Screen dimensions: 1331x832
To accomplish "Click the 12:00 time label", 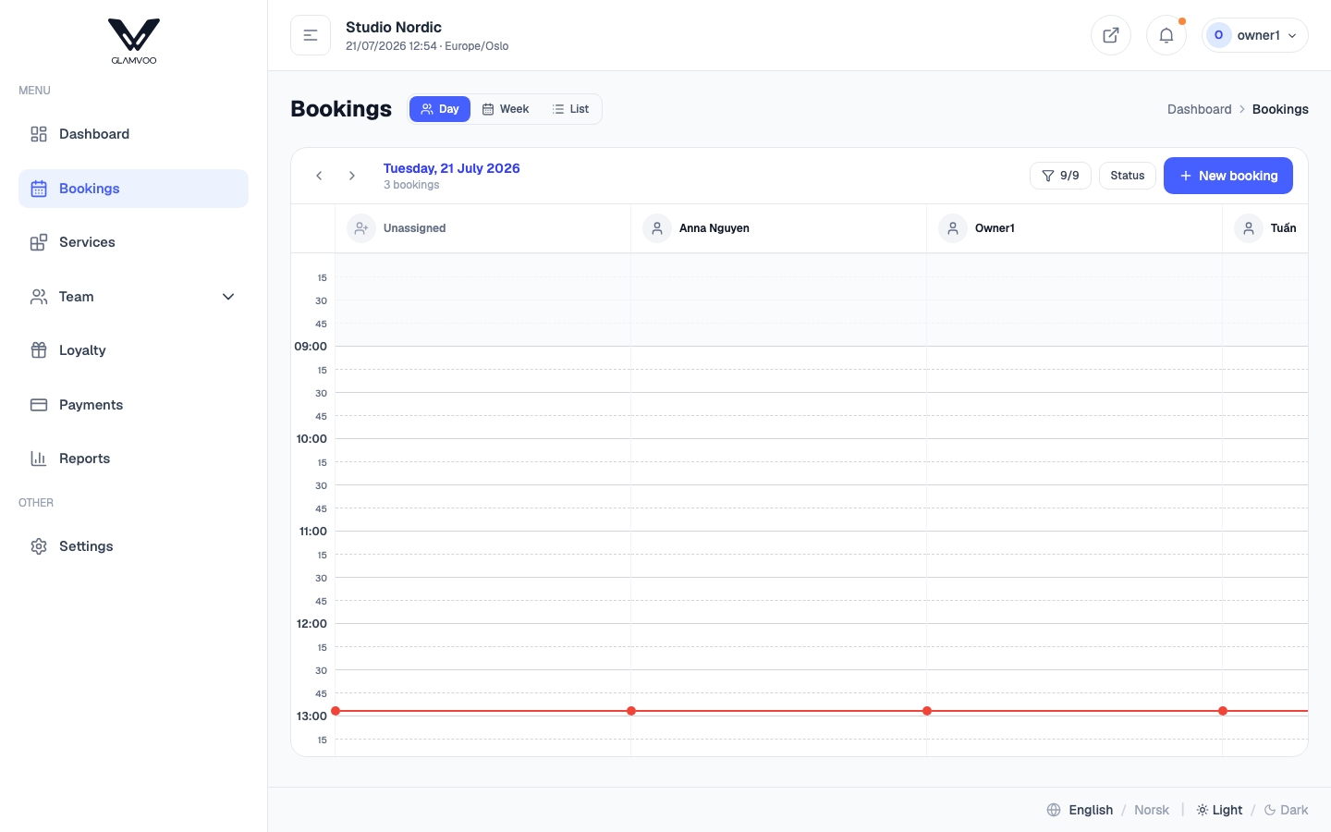I will coord(311,624).
